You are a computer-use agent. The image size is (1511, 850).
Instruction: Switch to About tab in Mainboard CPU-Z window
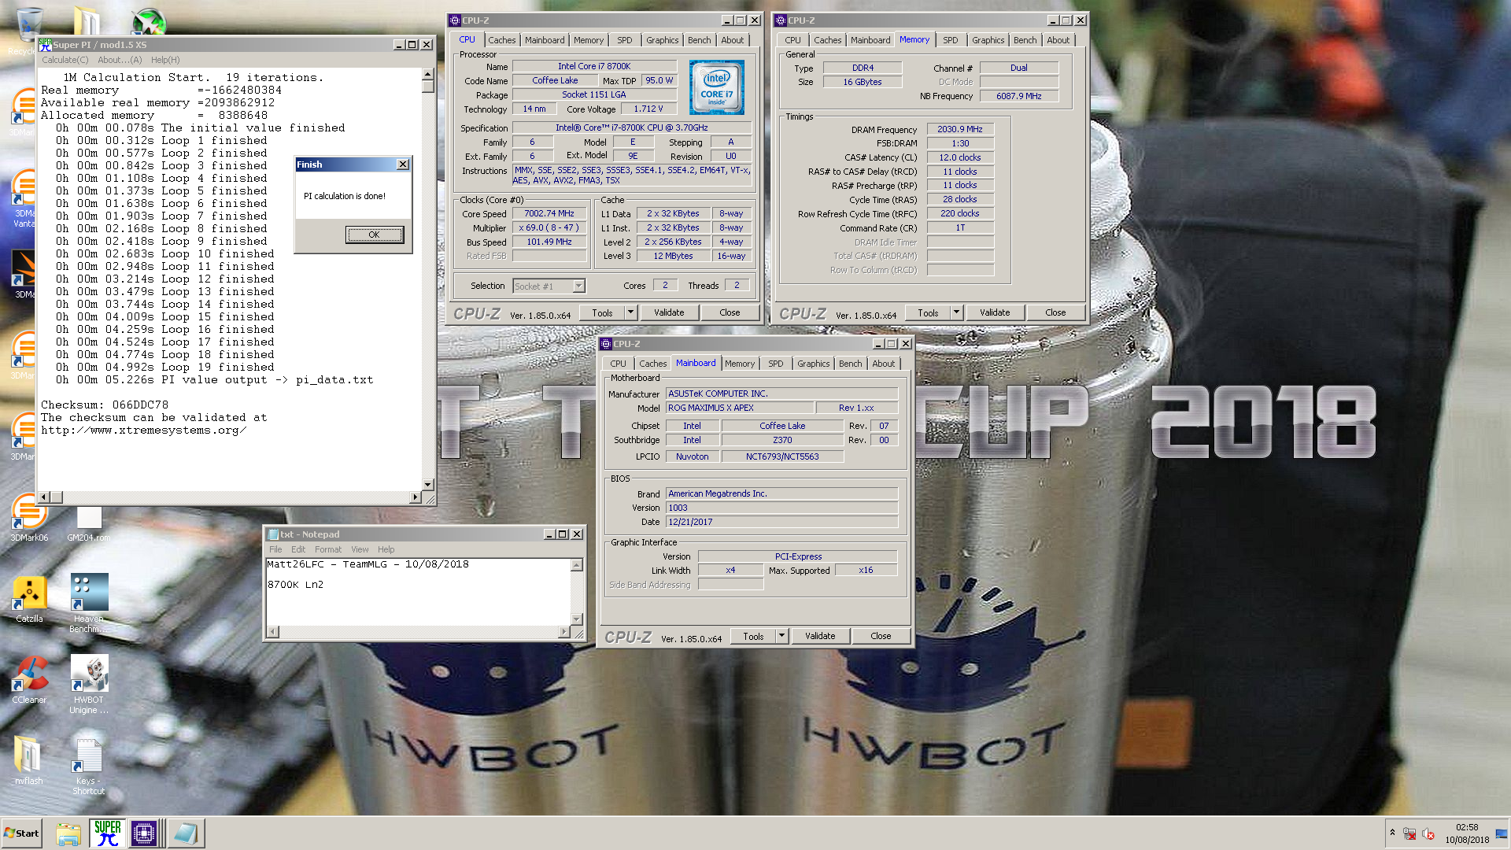click(883, 364)
